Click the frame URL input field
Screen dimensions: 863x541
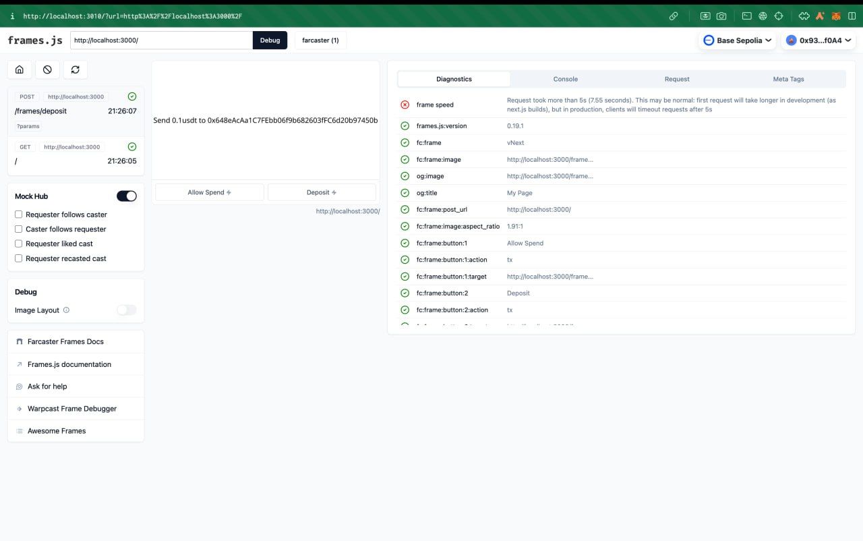pos(161,40)
